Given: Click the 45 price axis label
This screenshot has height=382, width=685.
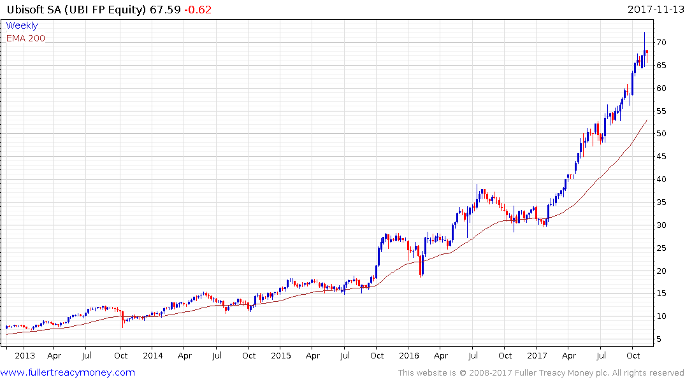Looking at the screenshot, I should (661, 156).
